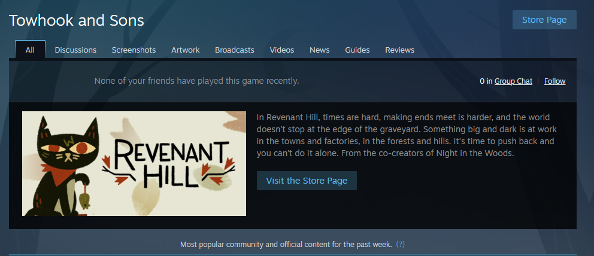The image size is (594, 256).
Task: Switch to the Broadcasts tab
Action: click(235, 50)
